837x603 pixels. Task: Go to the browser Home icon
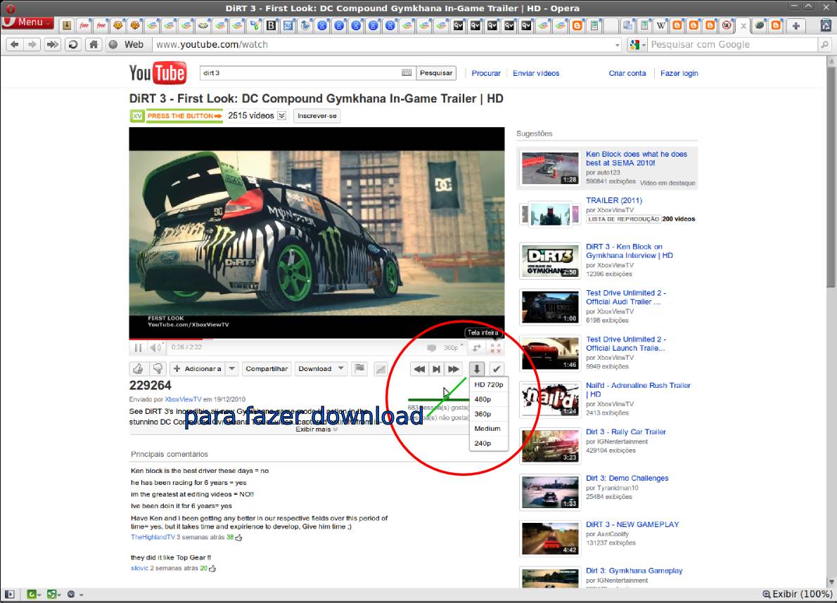click(94, 45)
